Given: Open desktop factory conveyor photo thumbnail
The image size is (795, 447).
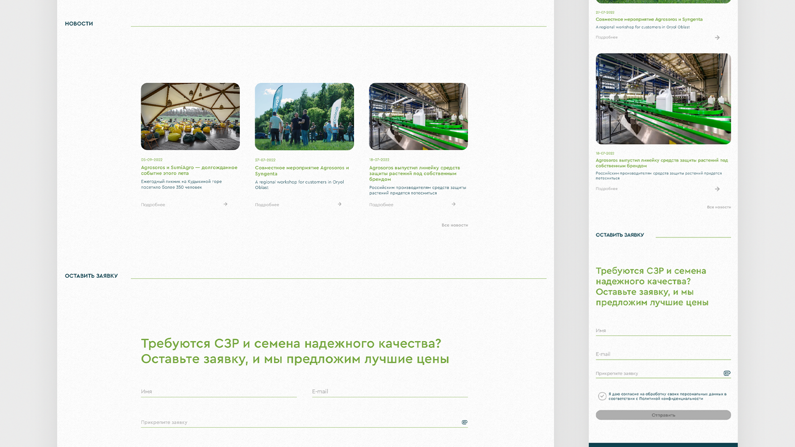Looking at the screenshot, I should pos(418,116).
